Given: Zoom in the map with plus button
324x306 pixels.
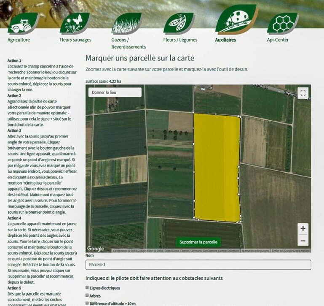Looking at the screenshot, I should point(303,228).
